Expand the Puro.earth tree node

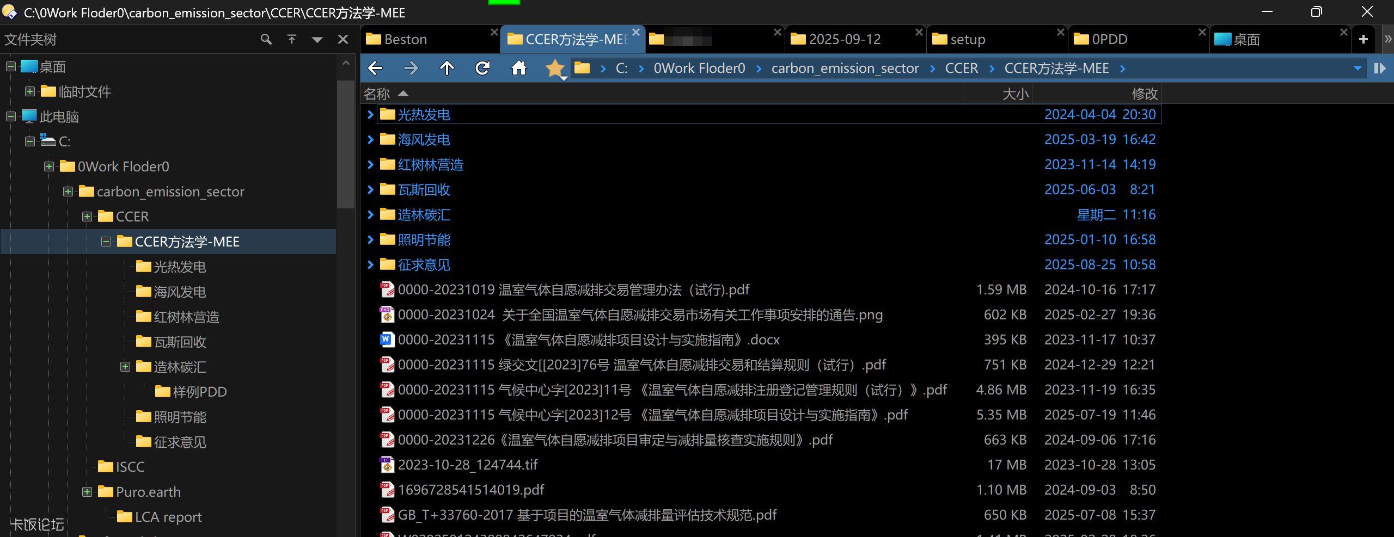[87, 492]
